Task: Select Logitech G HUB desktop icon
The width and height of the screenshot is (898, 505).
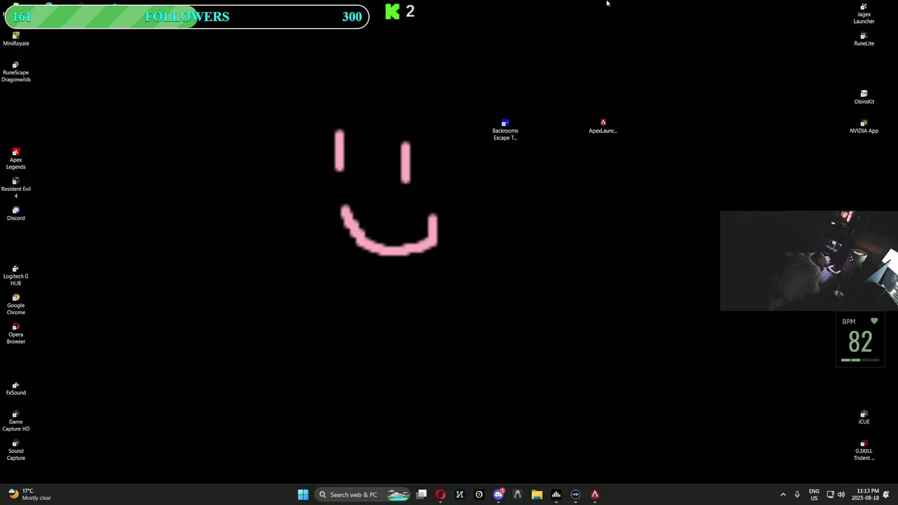Action: click(x=15, y=276)
